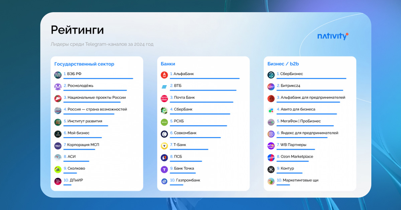401x210 pixels.
Task: Click the Россия — страна возможностей logo
Action: 58,110
